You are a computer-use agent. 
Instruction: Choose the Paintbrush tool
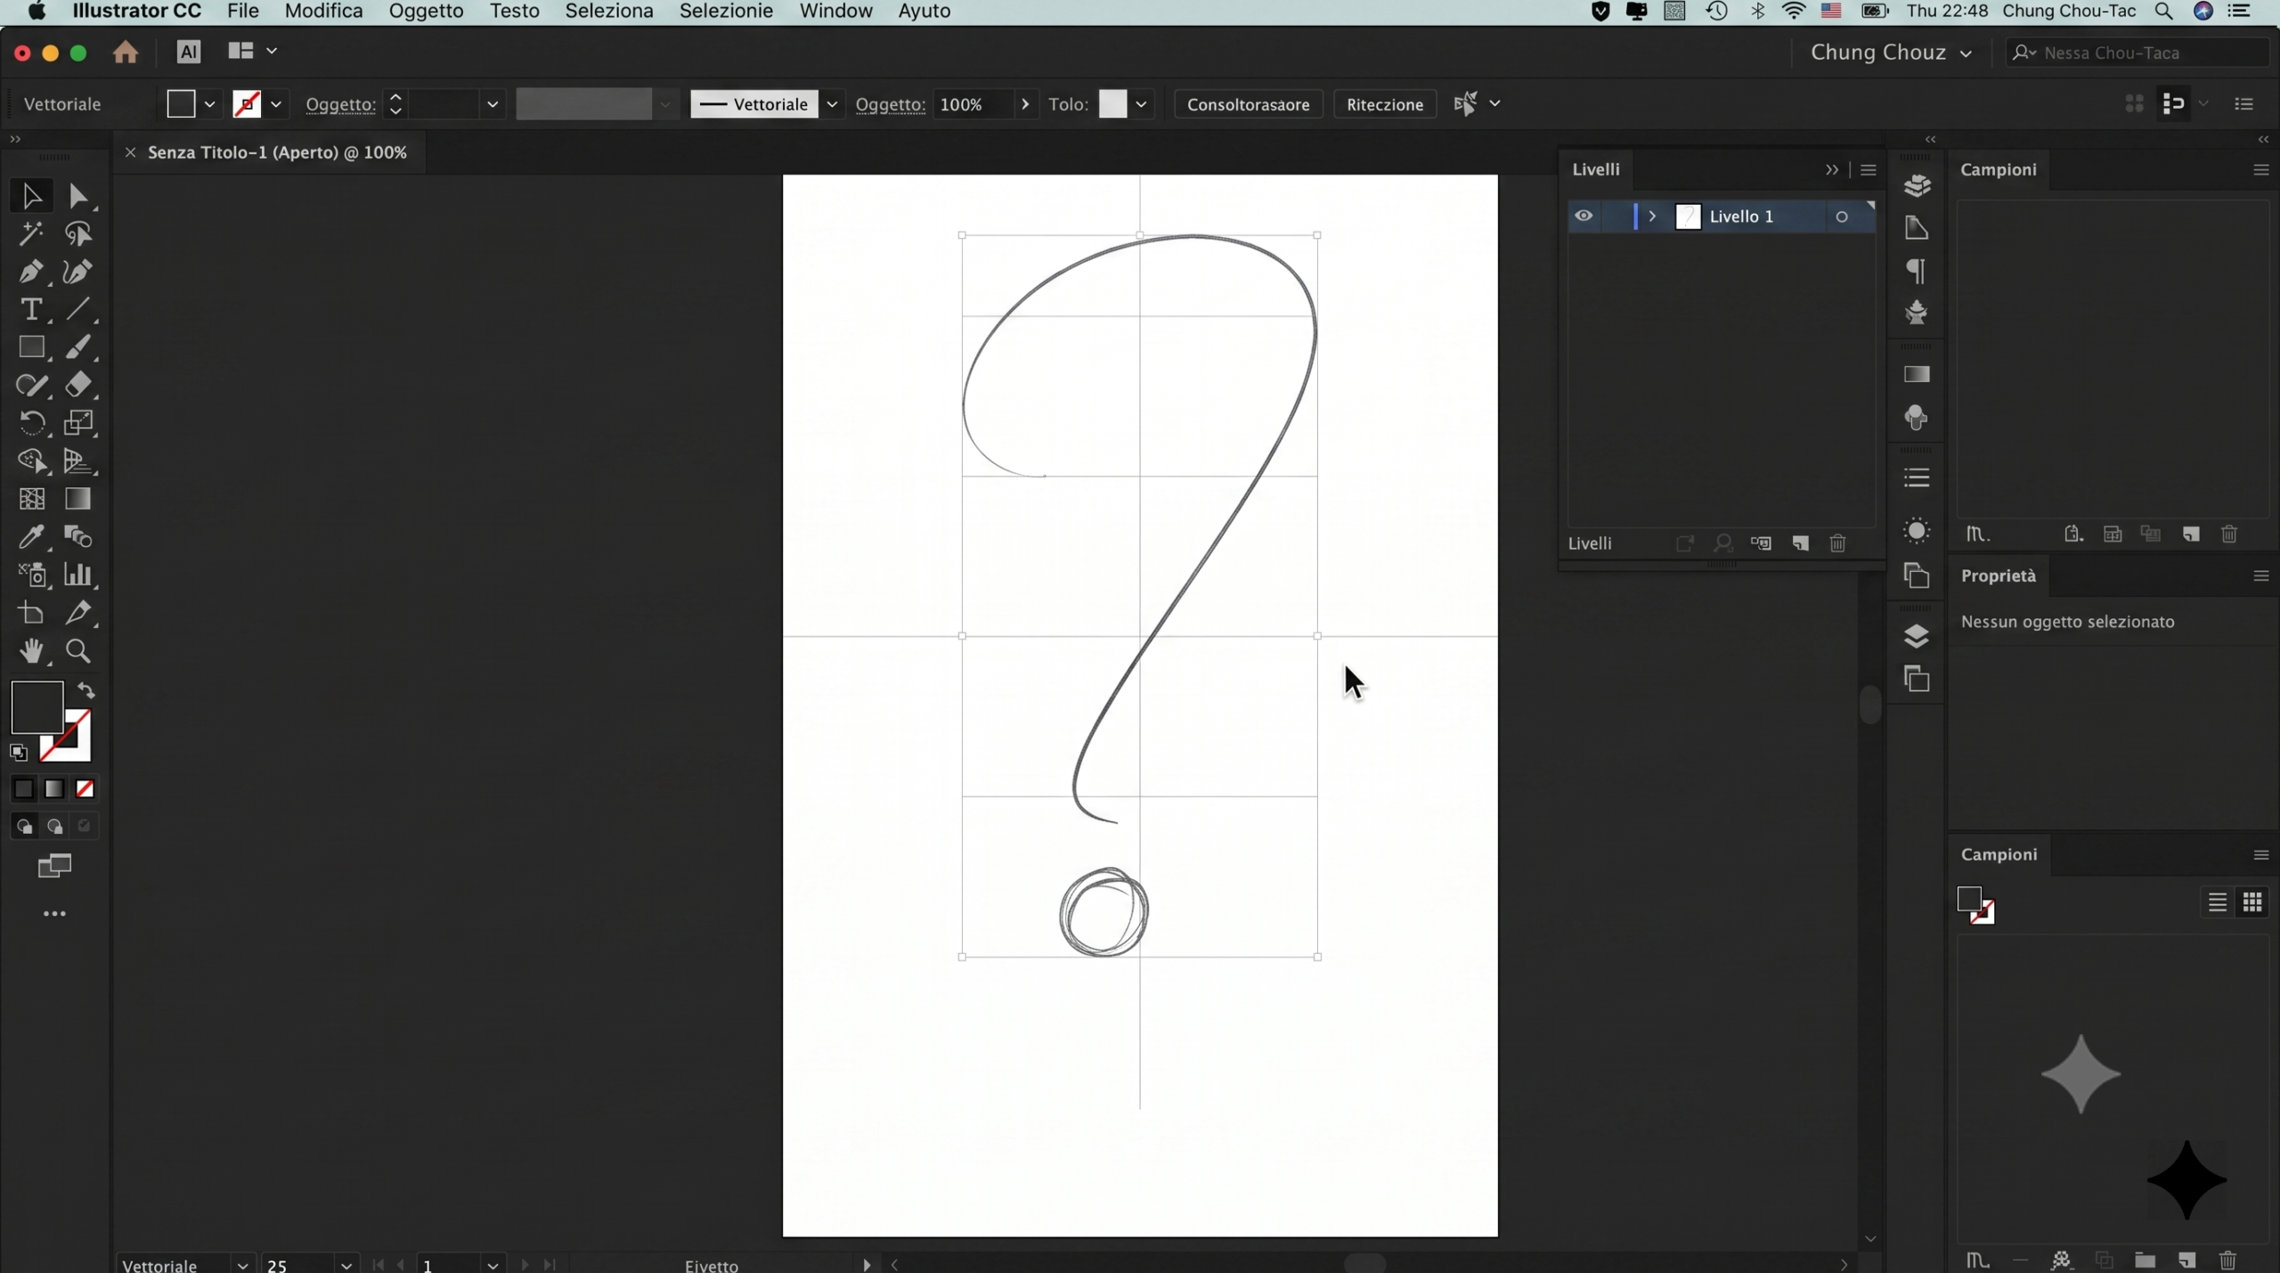point(77,347)
